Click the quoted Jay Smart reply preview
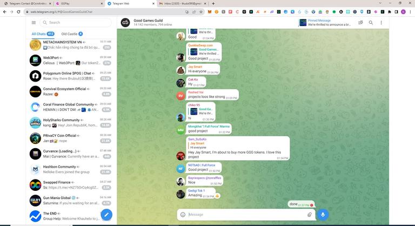Image resolution: width=415 pixels, height=226 pixels. tap(198, 145)
